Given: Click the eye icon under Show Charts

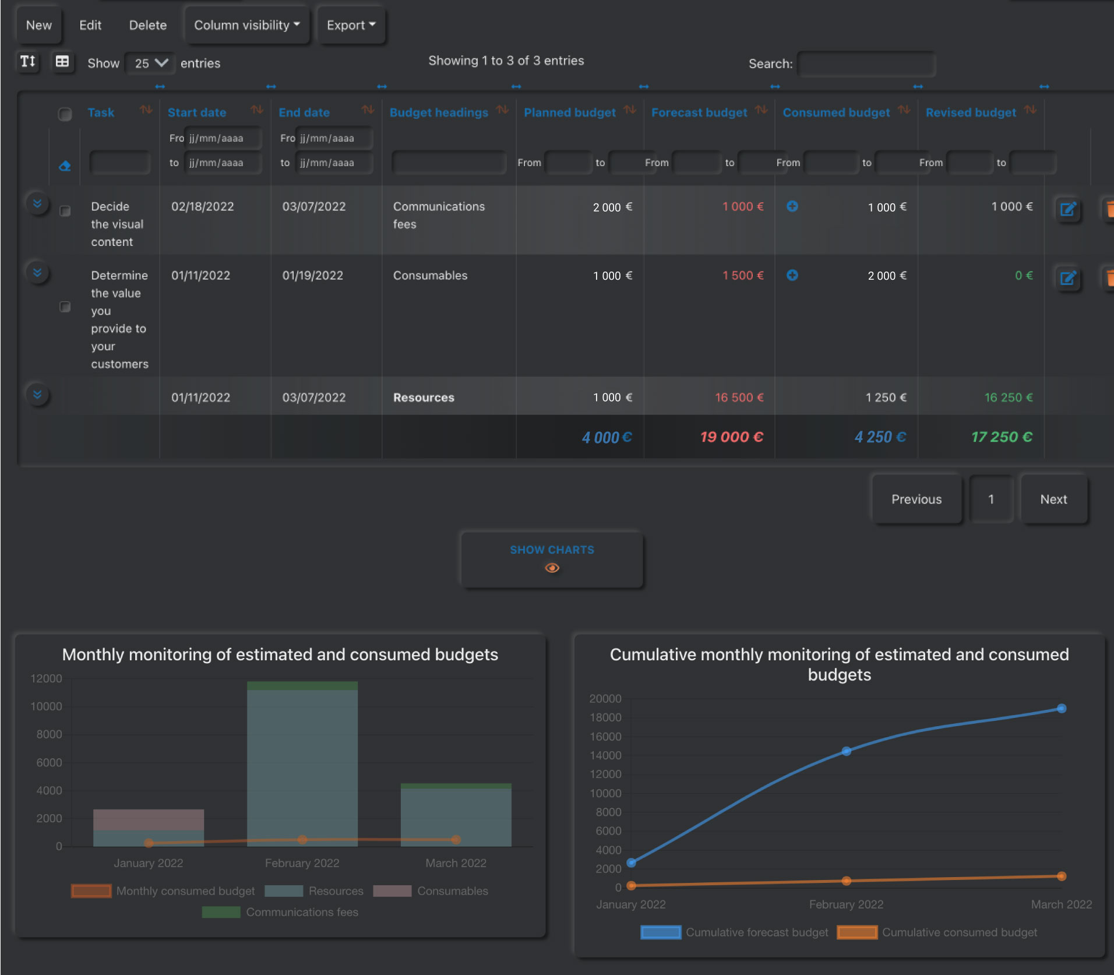Looking at the screenshot, I should point(552,568).
